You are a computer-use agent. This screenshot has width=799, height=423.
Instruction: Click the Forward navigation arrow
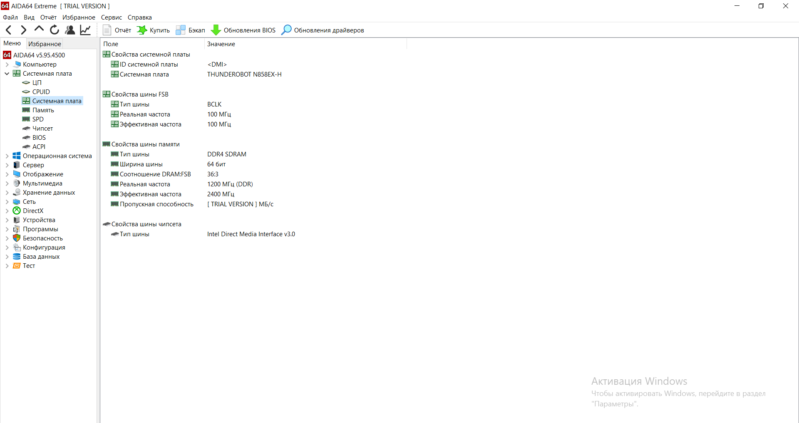coord(24,30)
